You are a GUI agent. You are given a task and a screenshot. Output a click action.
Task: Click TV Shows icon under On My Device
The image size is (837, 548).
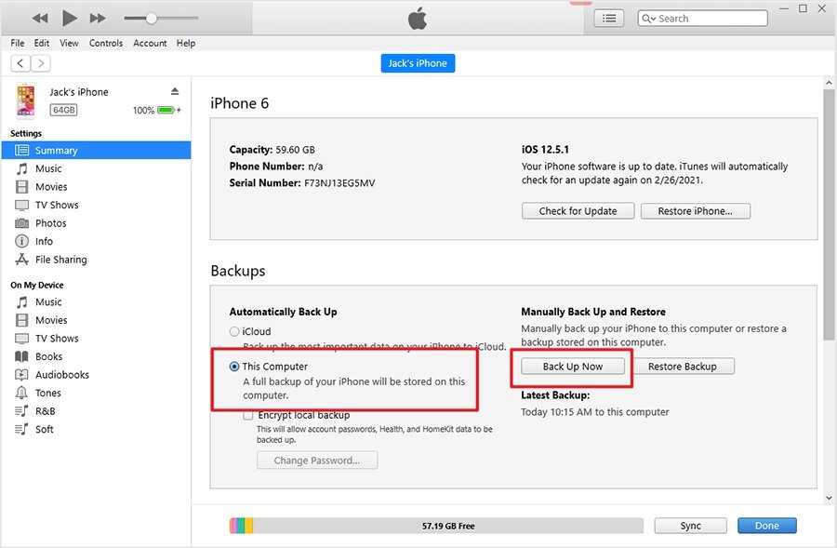click(x=21, y=339)
